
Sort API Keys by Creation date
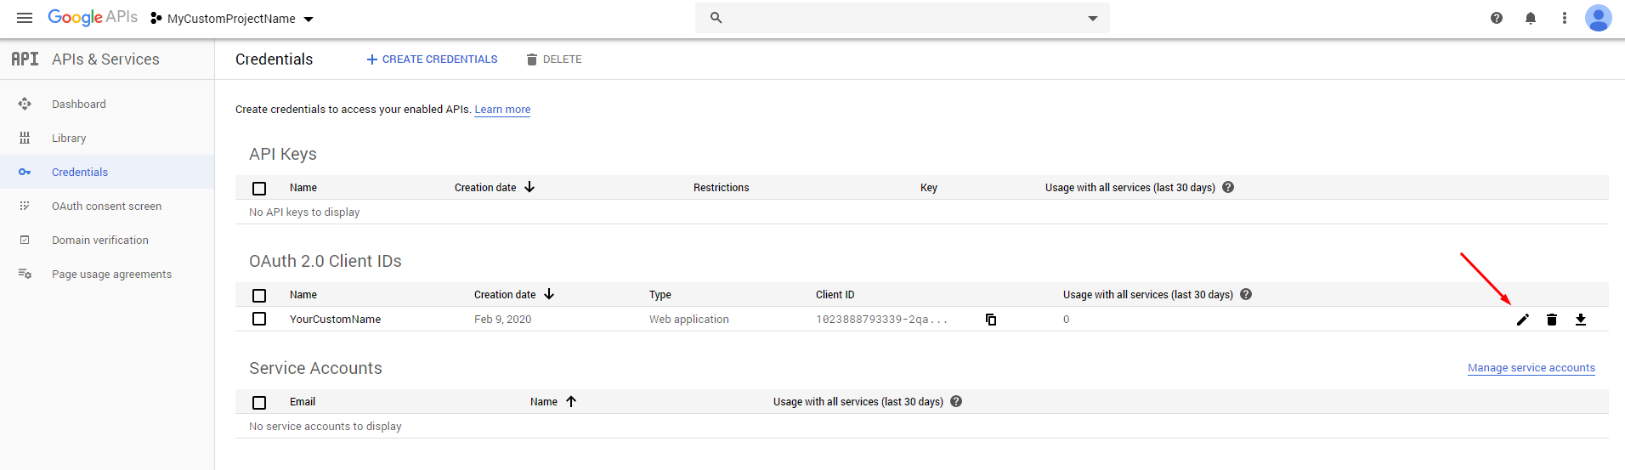point(495,187)
